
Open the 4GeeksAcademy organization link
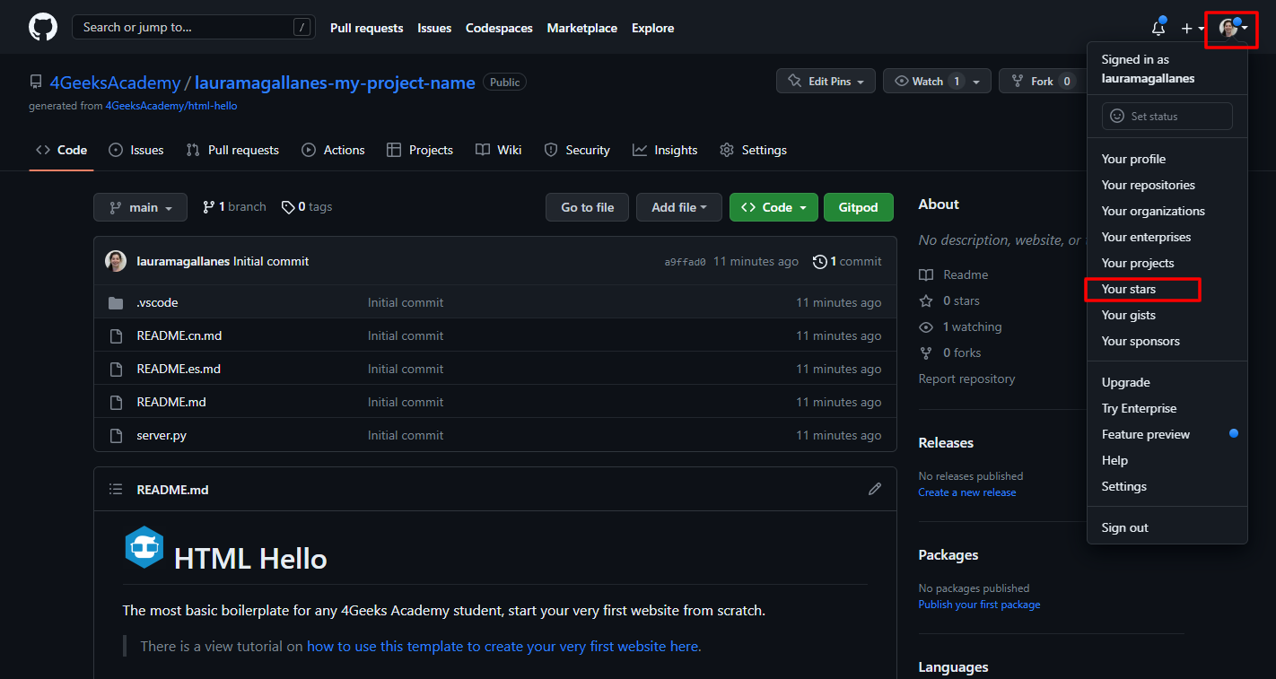[x=115, y=83]
